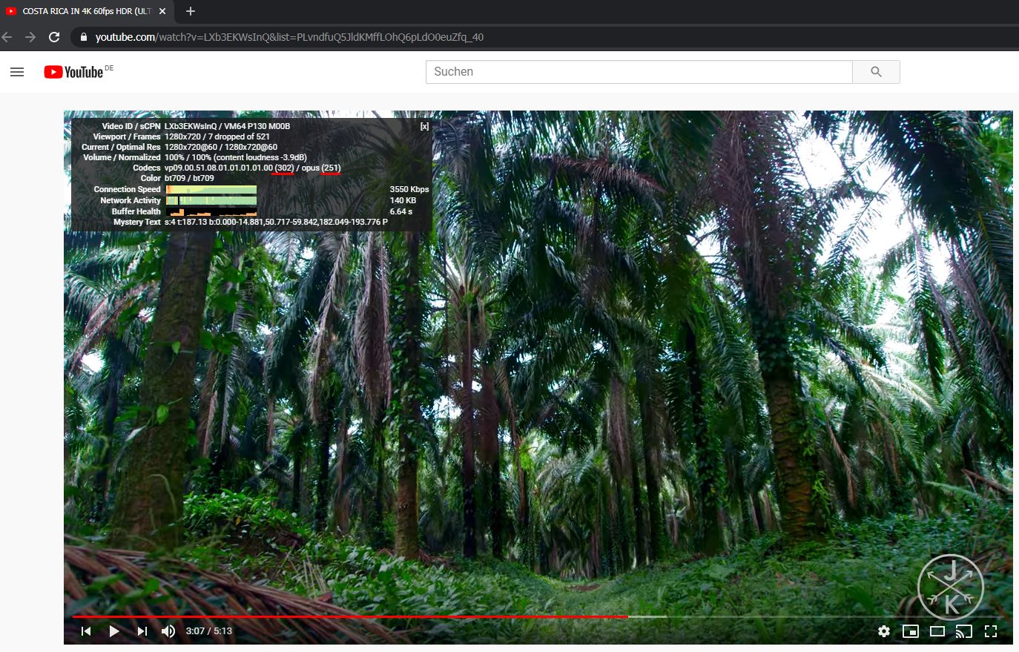Click the Network Activity graph
1019x652 pixels.
(x=211, y=200)
